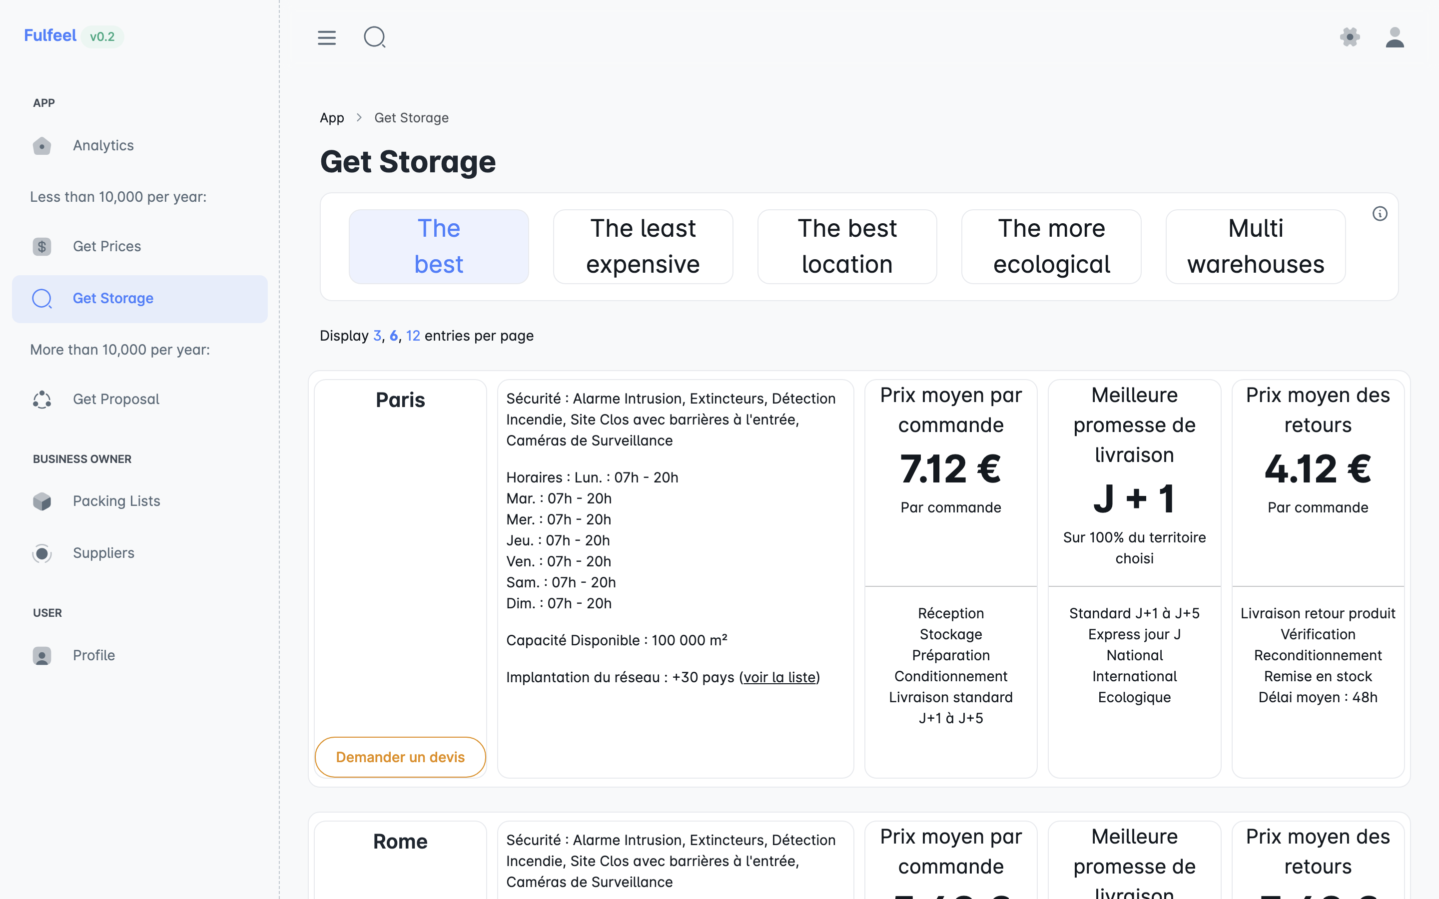The height and width of the screenshot is (899, 1439).
Task: Click the Suppliers sidebar icon
Action: click(x=41, y=553)
